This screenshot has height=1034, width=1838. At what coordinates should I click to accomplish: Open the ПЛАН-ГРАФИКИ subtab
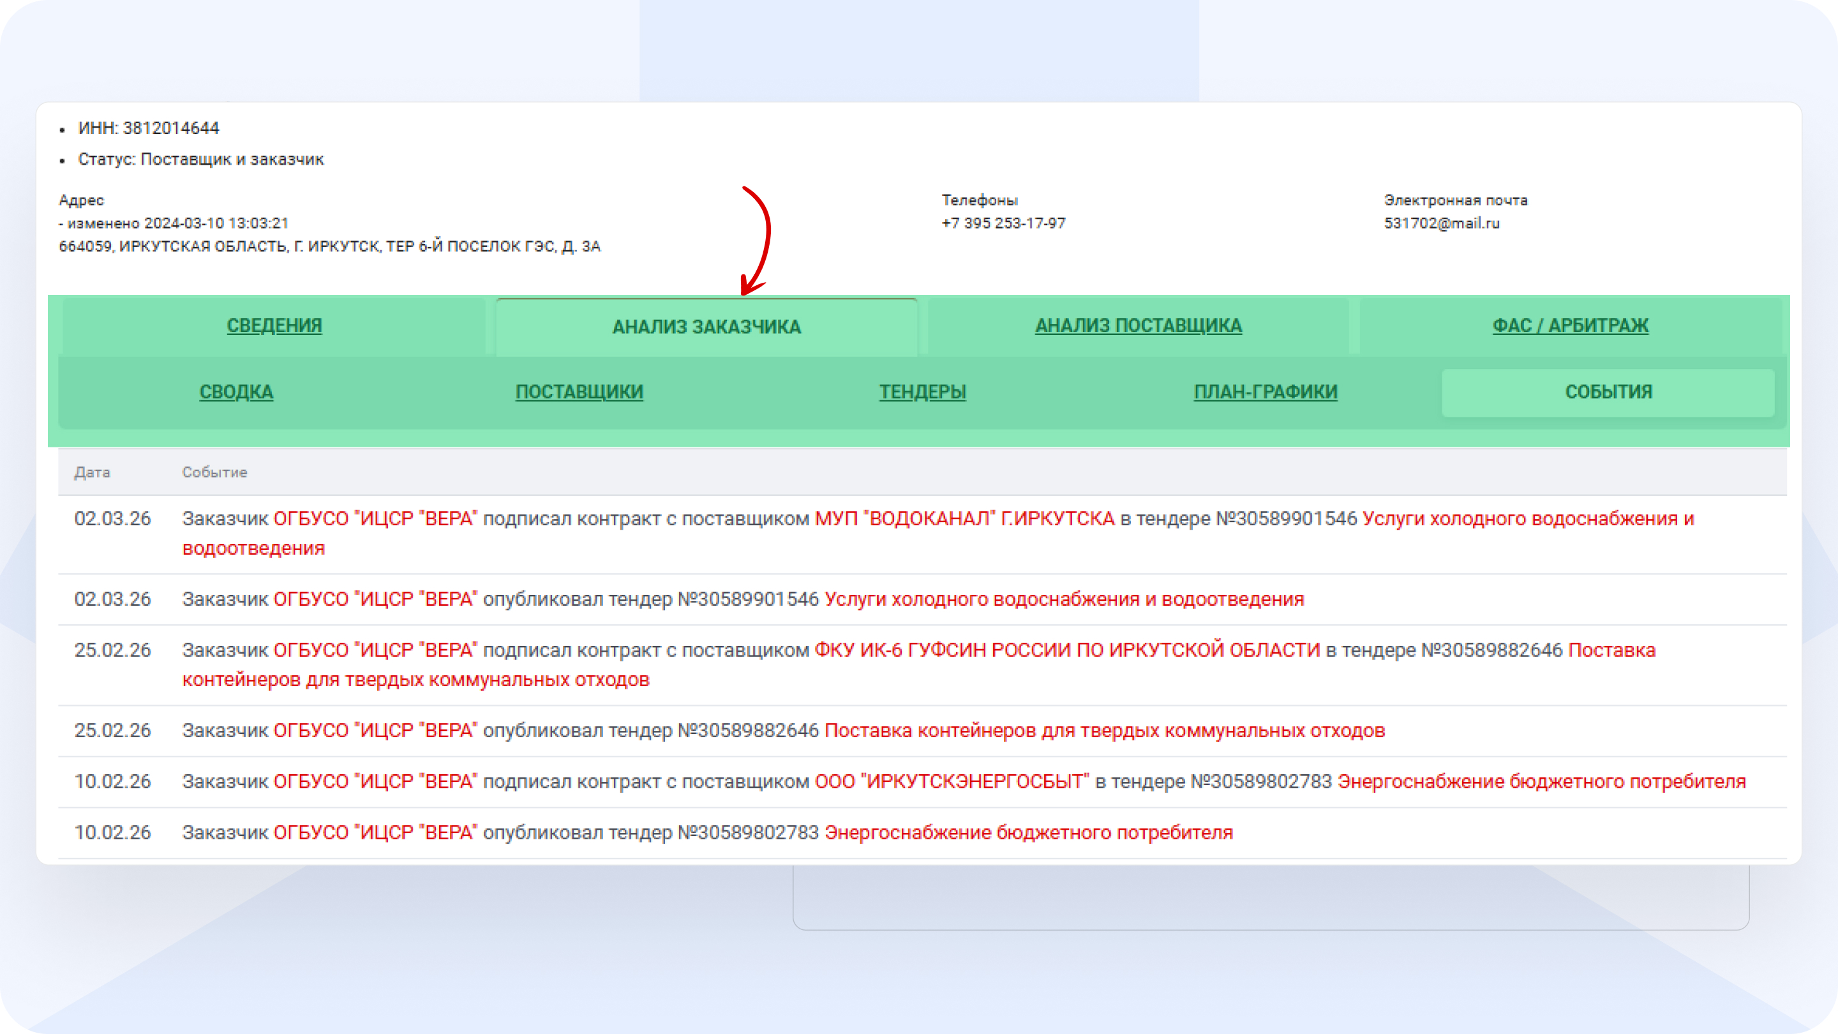tap(1265, 392)
